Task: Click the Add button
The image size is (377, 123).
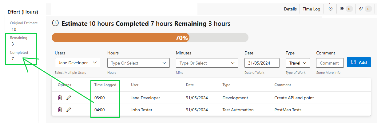Action: pos(359,62)
